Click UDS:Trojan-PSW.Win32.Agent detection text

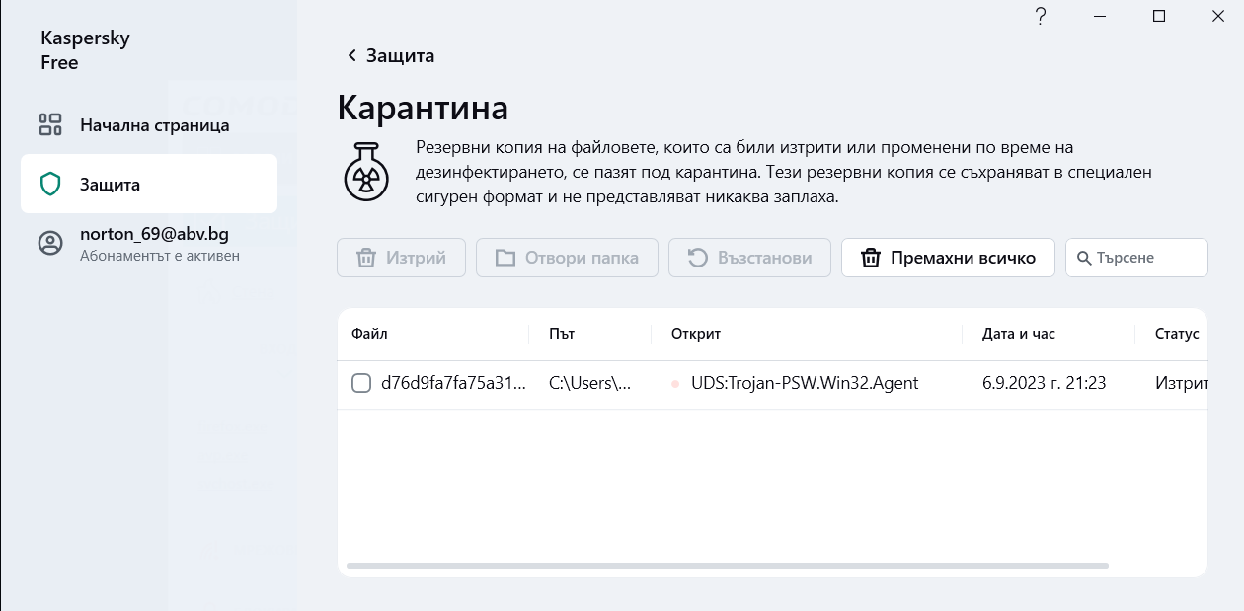coord(806,383)
